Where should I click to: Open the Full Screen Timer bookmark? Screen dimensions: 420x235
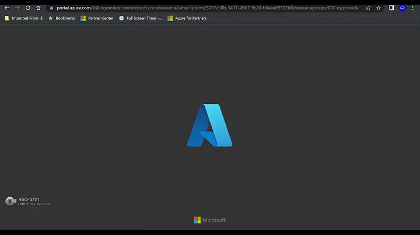141,18
